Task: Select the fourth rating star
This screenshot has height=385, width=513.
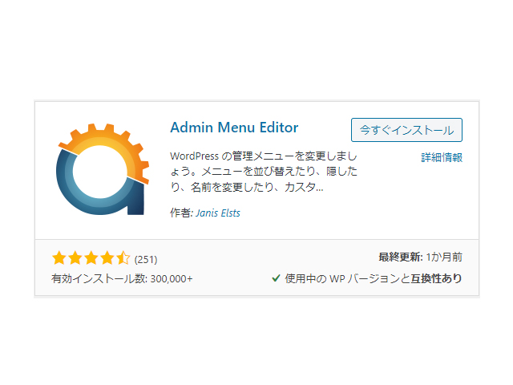Action: tap(107, 258)
